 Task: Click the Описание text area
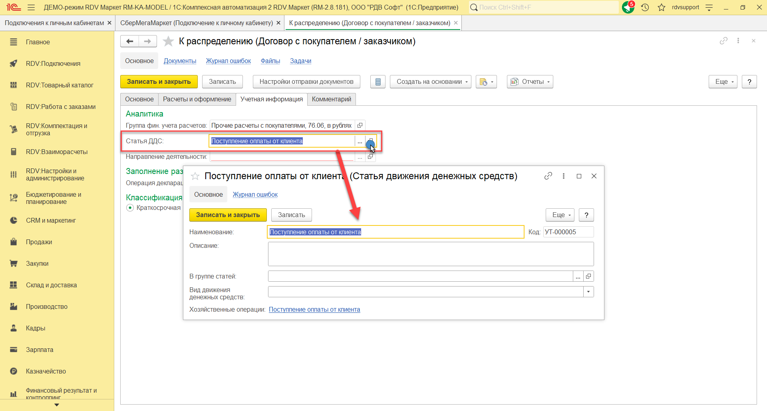[431, 254]
